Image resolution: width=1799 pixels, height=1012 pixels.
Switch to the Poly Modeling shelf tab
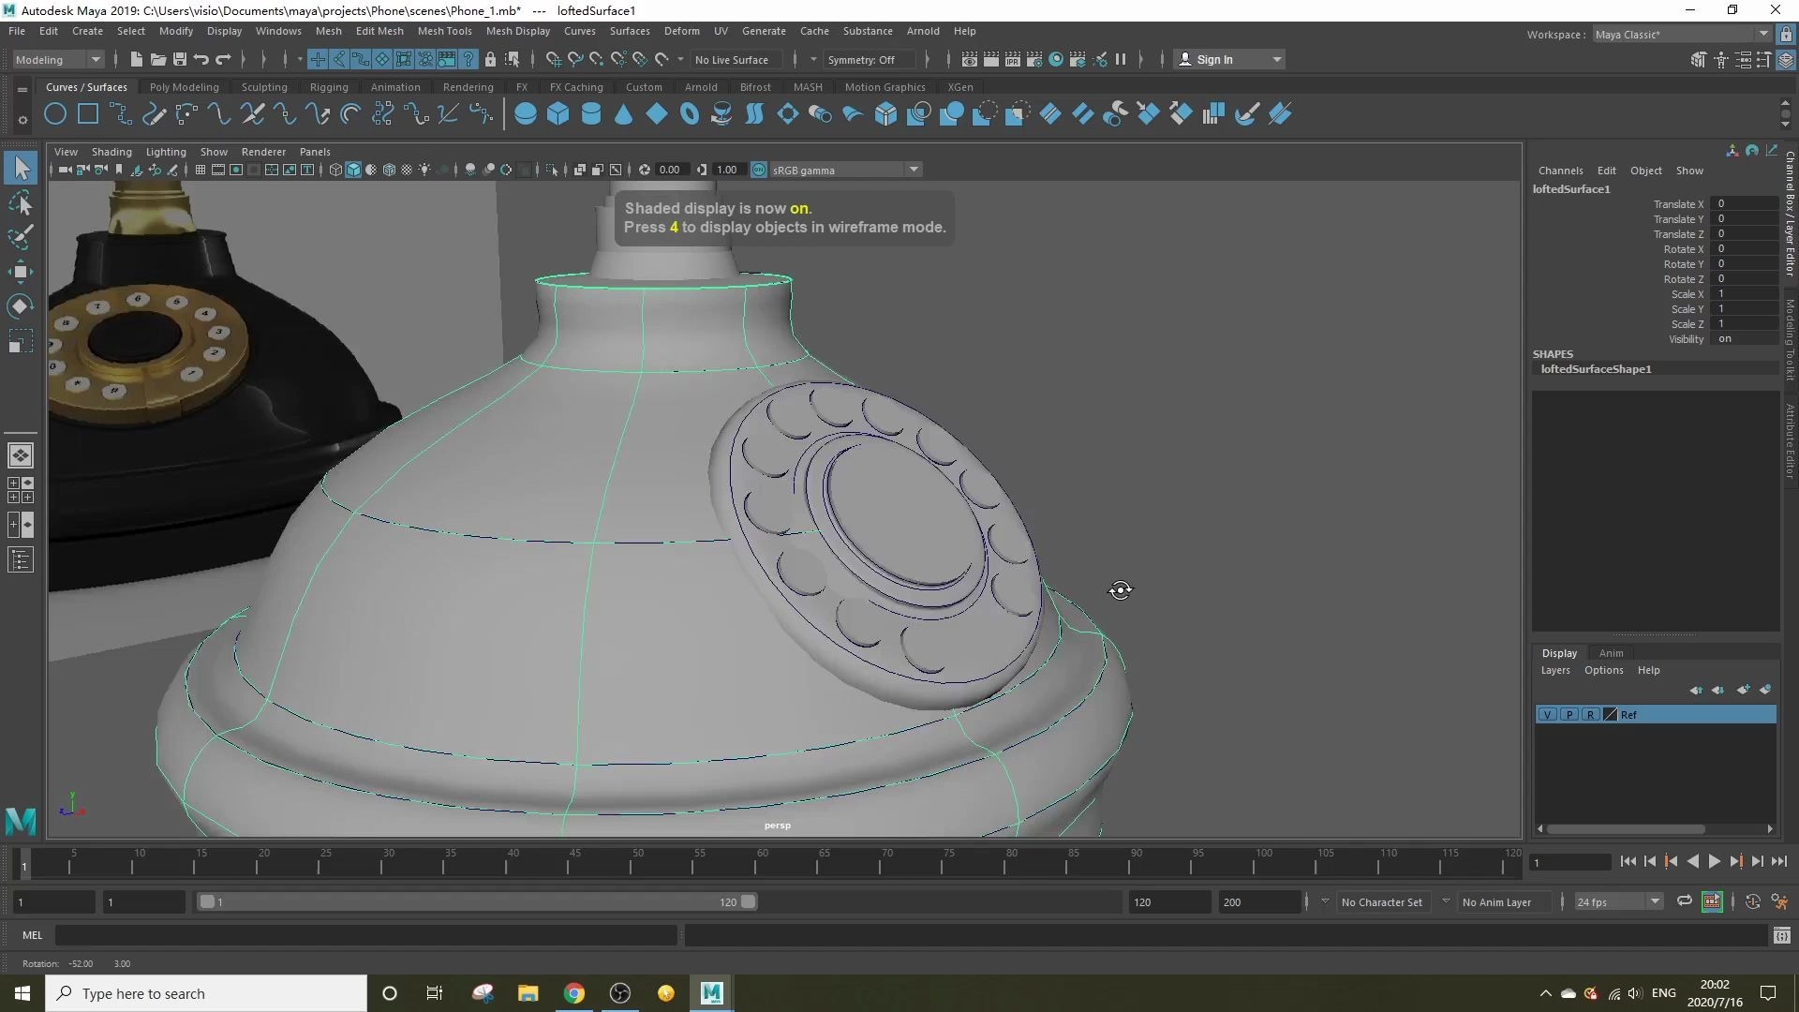pyautogui.click(x=184, y=87)
